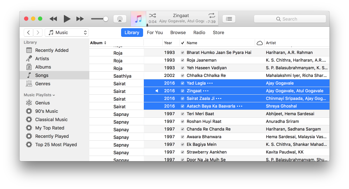The height and width of the screenshot is (189, 349).
Task: Start playback with the Play button
Action: [67, 19]
